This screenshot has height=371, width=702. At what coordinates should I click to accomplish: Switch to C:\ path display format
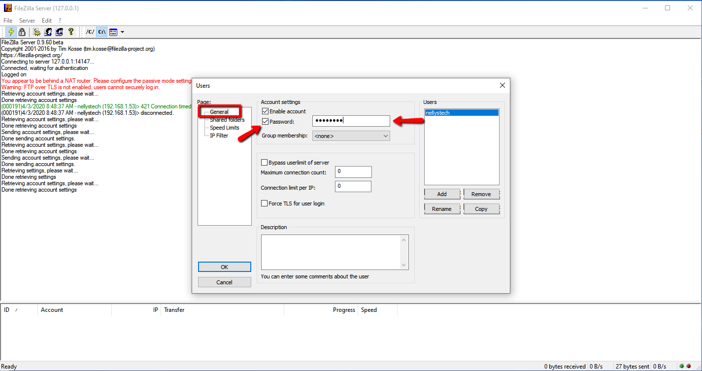pos(101,32)
